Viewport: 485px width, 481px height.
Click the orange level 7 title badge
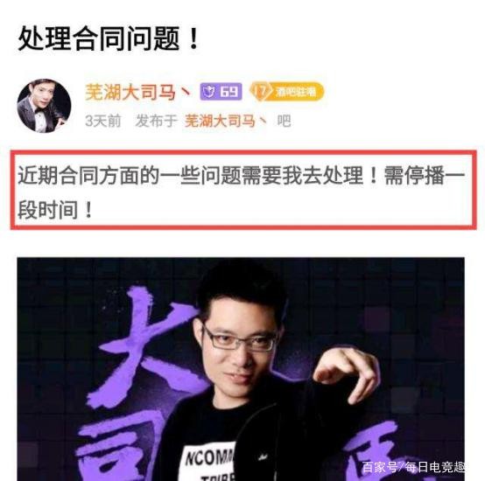287,92
